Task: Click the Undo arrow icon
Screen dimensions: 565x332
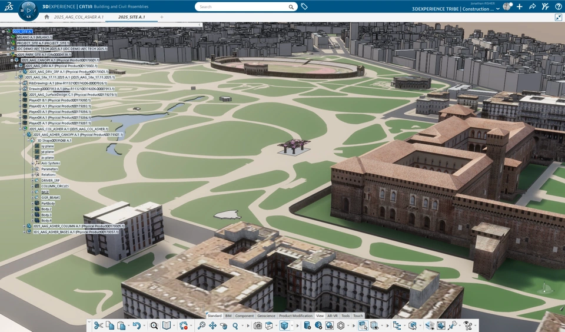Action: click(x=137, y=326)
